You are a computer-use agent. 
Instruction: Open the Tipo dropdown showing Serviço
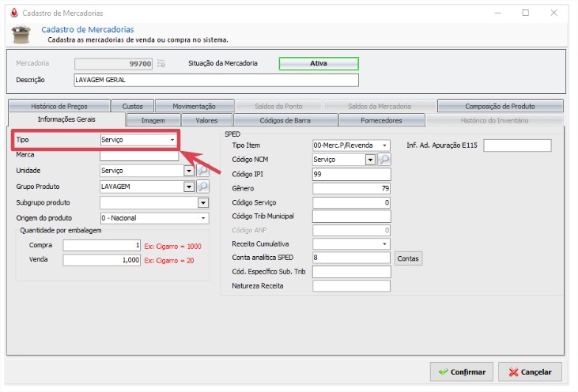click(x=138, y=140)
